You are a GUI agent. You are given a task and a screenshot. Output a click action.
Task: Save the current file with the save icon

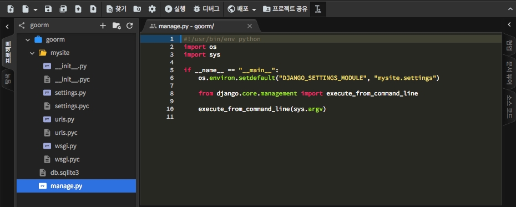tap(48, 9)
